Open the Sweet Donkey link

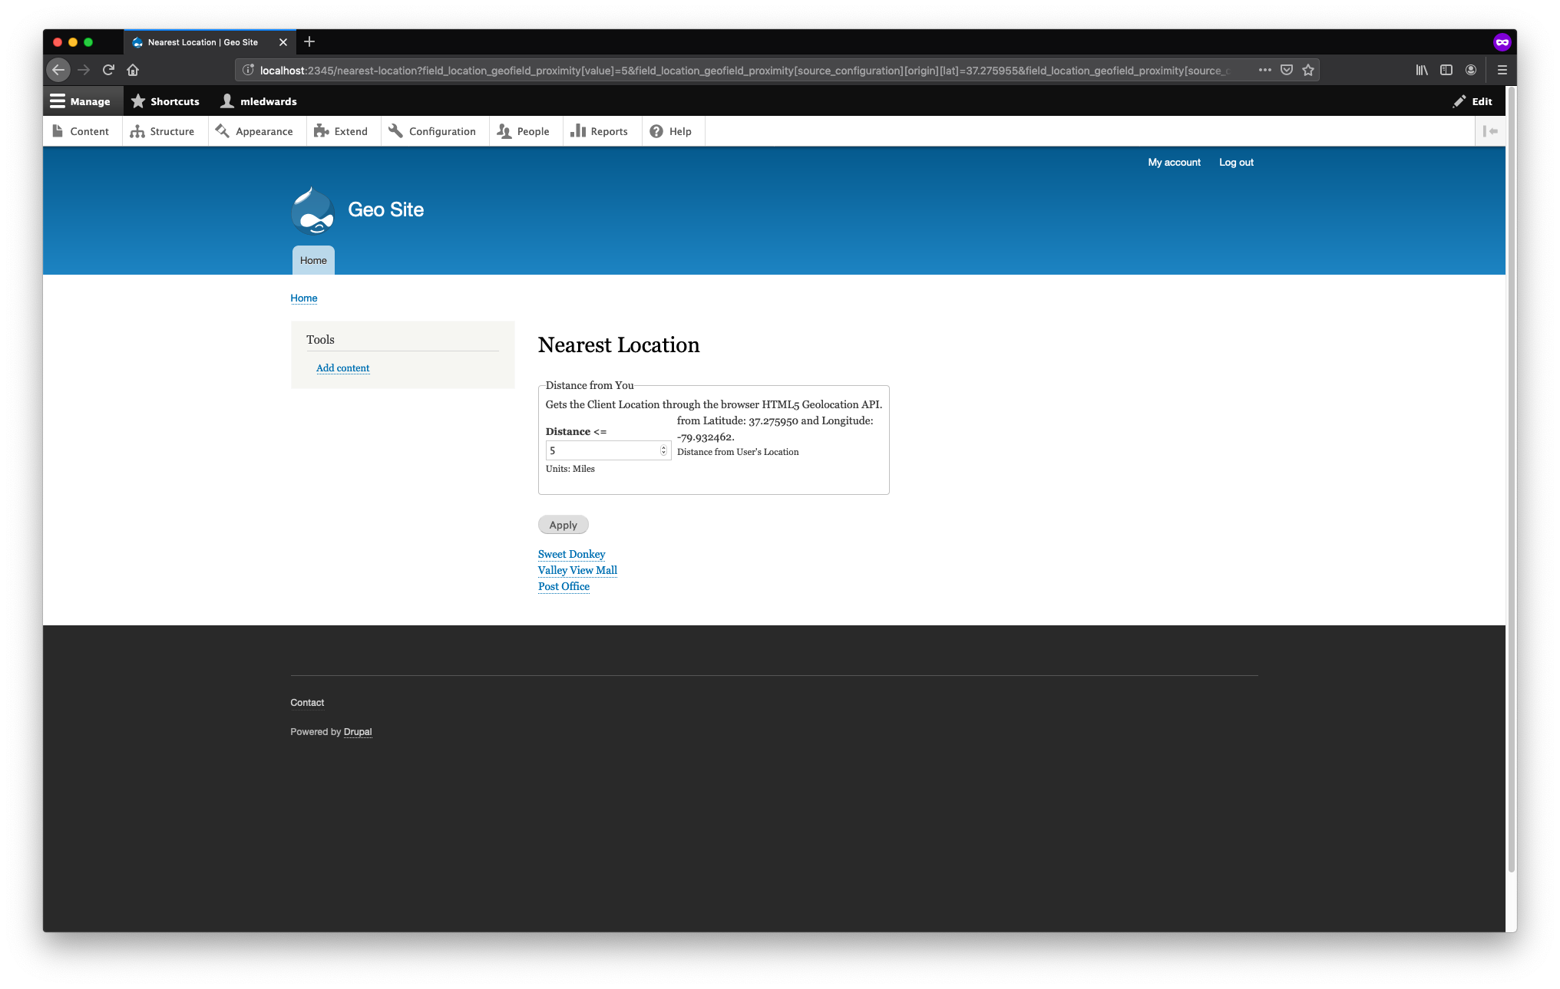[x=571, y=554]
